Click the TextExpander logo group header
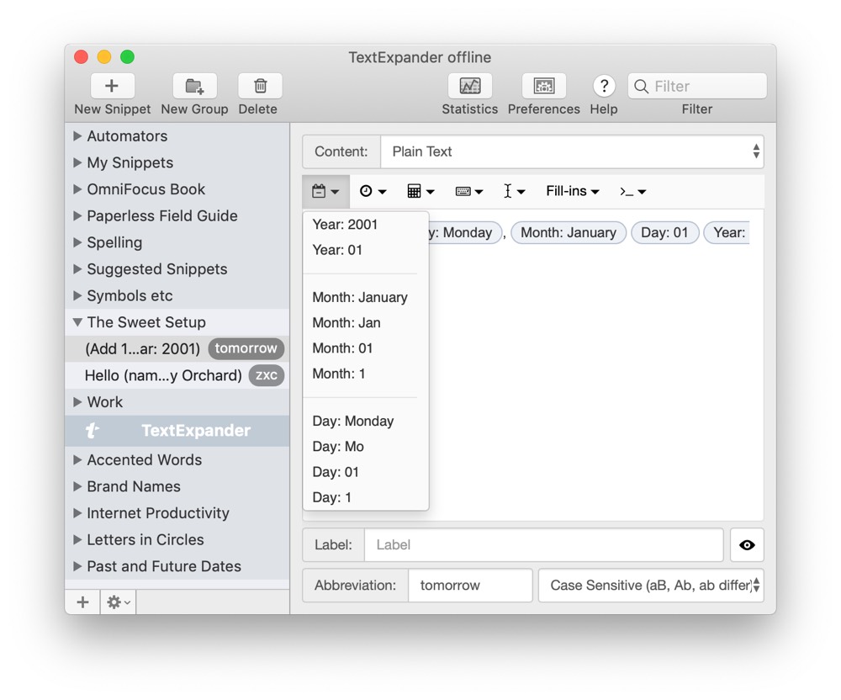Viewport: 841px width, 700px height. (x=177, y=431)
